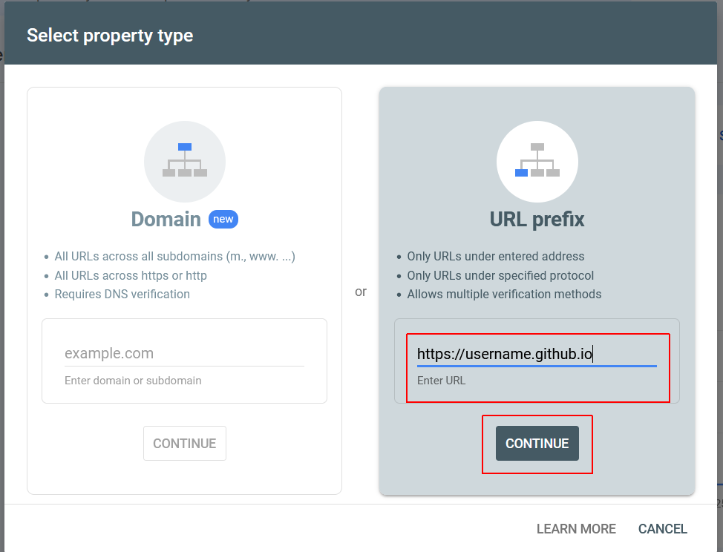Click the blue "new" badge
Viewport: 723px width, 552px height.
pyautogui.click(x=223, y=220)
